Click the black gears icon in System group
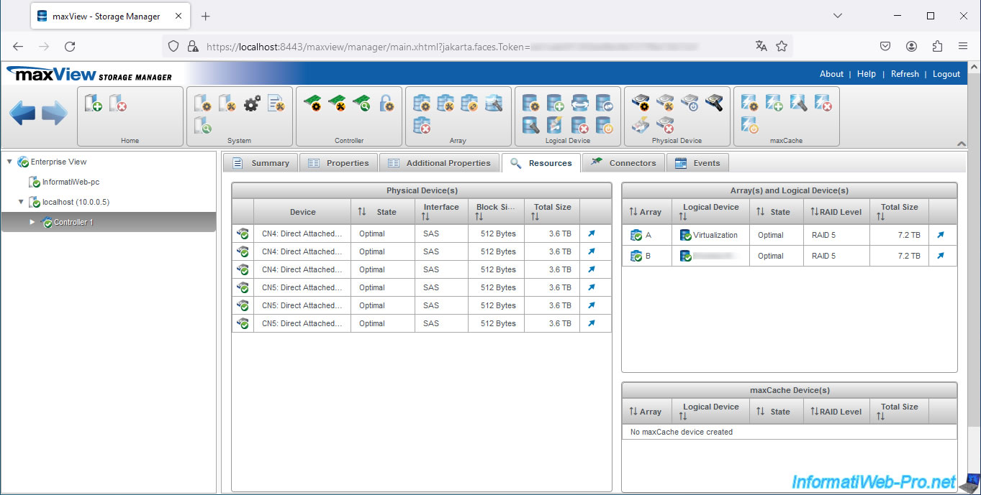The image size is (981, 495). tap(252, 104)
